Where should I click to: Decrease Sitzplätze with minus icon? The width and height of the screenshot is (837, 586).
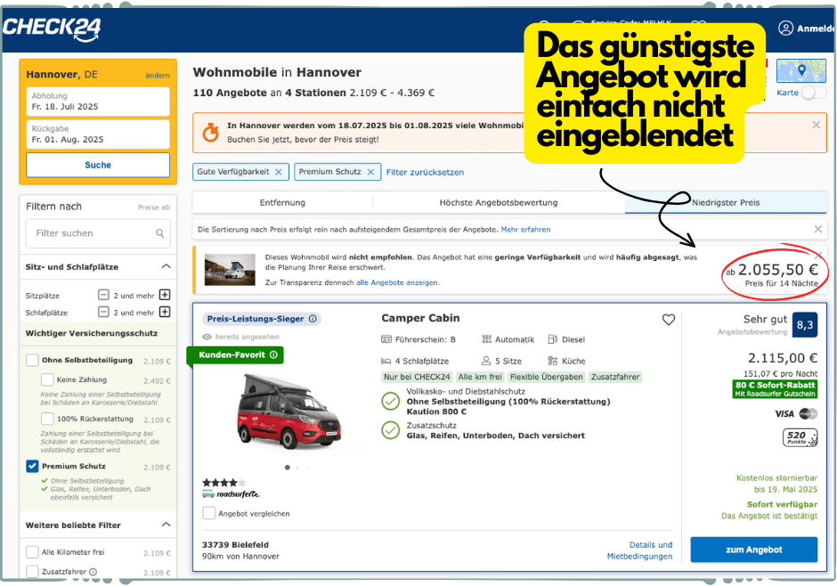coord(103,295)
